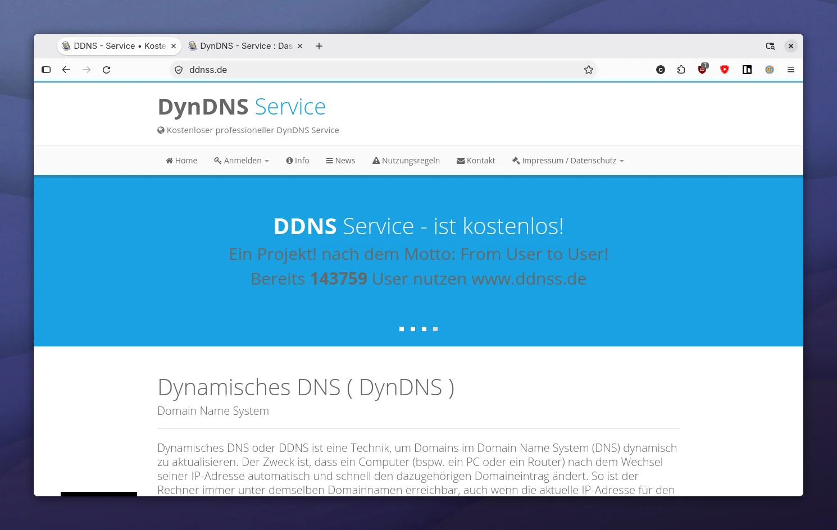Close the 'DynDNS - Service : Das' tab

coord(300,46)
